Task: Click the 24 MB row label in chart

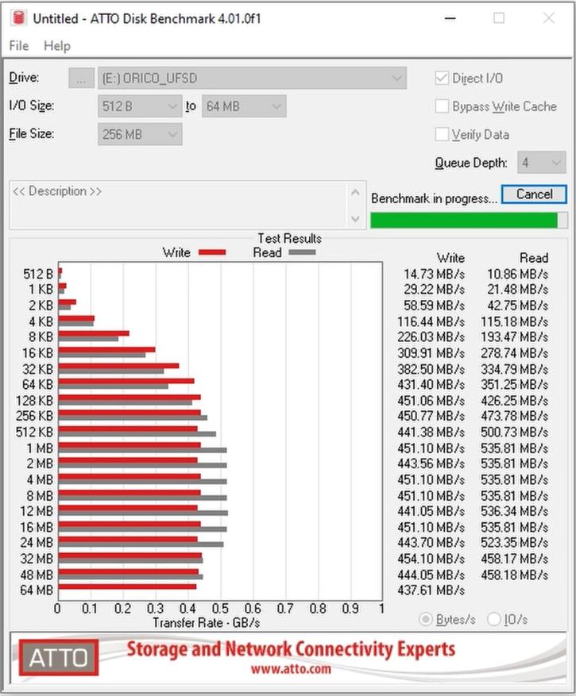Action: pyautogui.click(x=37, y=542)
